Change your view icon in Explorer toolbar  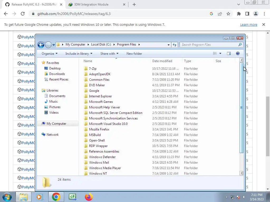pos(215,53)
